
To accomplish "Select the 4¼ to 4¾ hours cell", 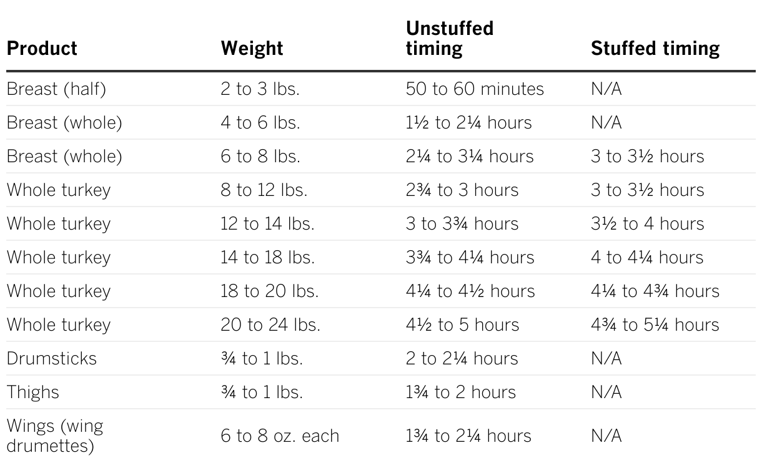I will (655, 291).
